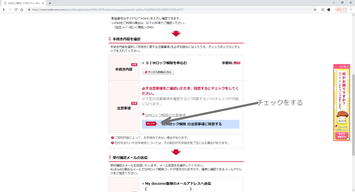
Task: Click the 手数料:無料 text
Action: pyautogui.click(x=231, y=63)
